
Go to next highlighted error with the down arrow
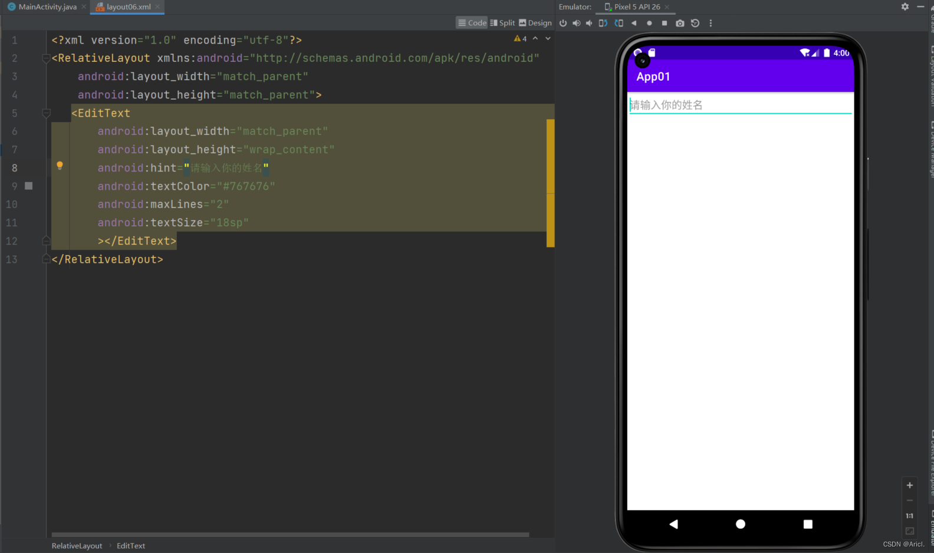click(x=548, y=38)
